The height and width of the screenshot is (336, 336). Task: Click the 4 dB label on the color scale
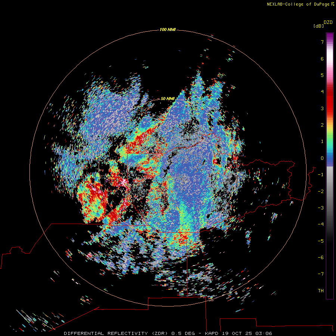[322, 92]
